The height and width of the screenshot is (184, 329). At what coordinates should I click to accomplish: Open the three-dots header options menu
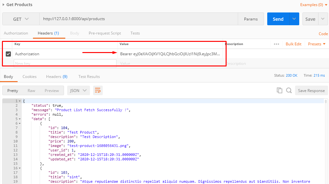tap(276, 44)
